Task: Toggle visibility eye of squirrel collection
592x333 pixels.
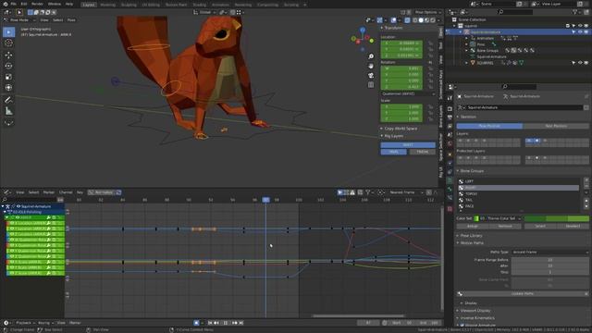Action: click(x=580, y=26)
